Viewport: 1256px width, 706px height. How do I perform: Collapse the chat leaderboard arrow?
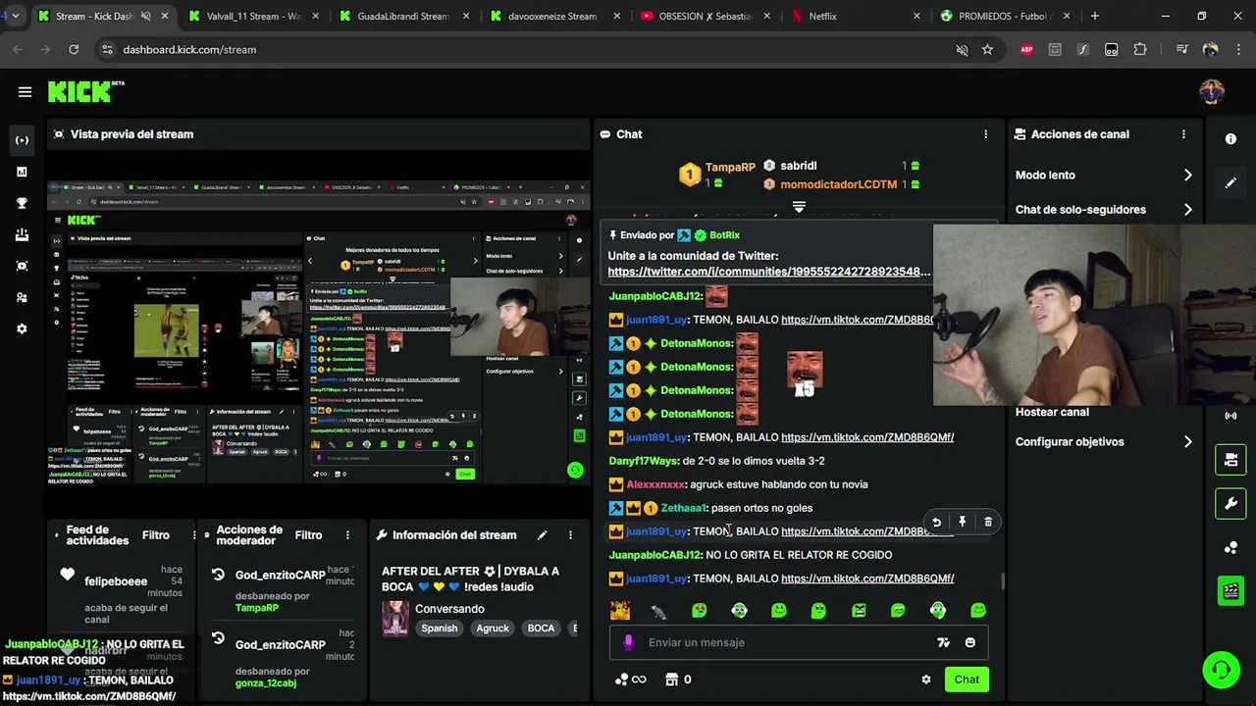[799, 207]
